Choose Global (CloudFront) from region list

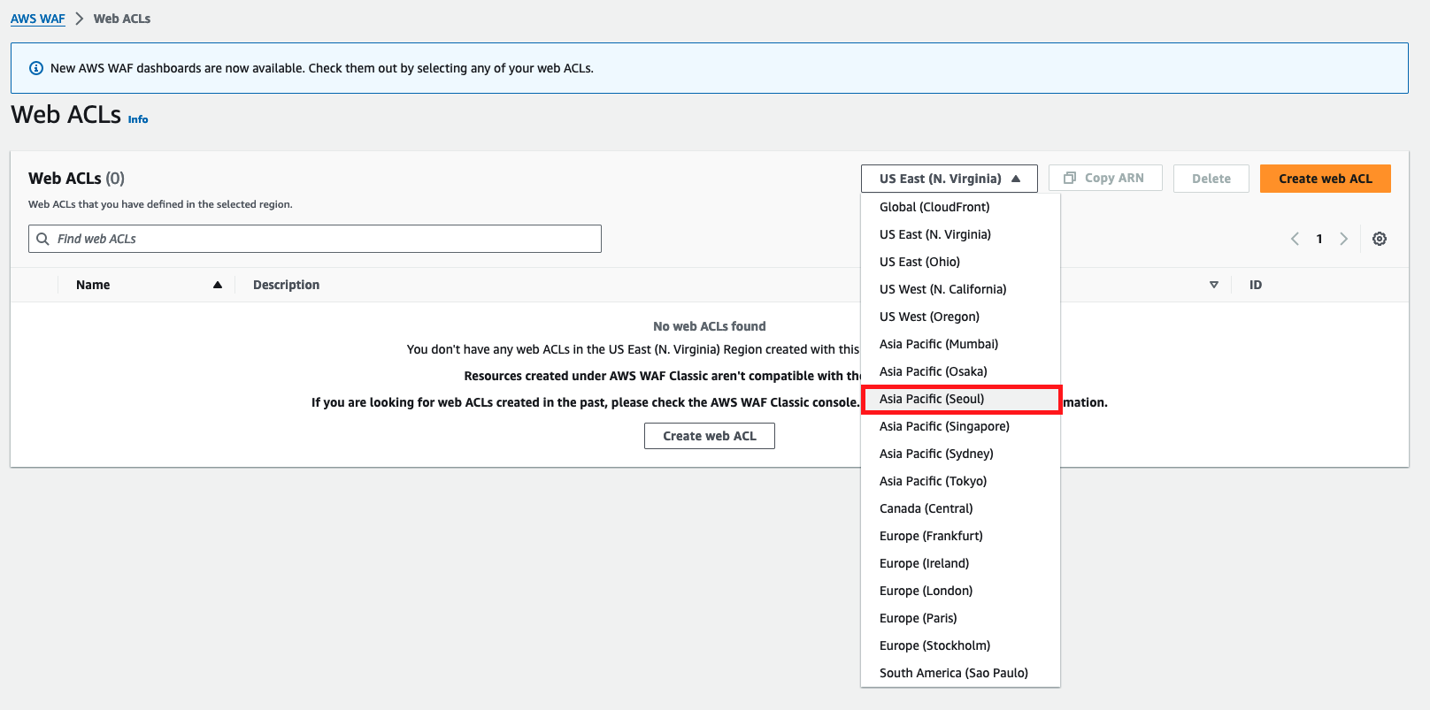coord(934,207)
